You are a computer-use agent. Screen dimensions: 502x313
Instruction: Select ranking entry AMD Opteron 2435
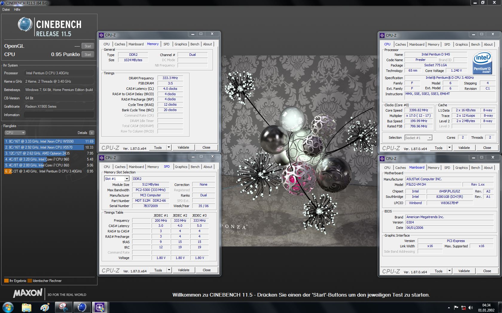[49, 153]
